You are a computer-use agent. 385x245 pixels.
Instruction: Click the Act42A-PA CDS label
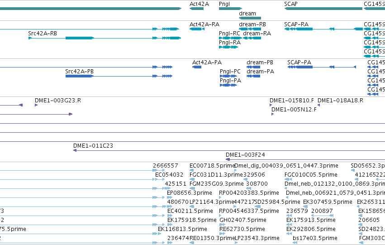tap(207, 62)
